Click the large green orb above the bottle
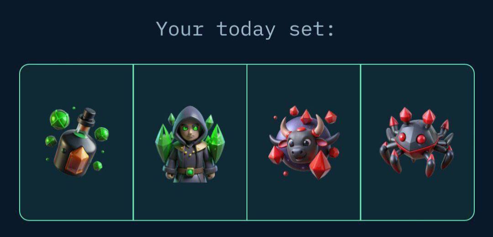Viewport: 493px width, 237px height. coord(59,119)
